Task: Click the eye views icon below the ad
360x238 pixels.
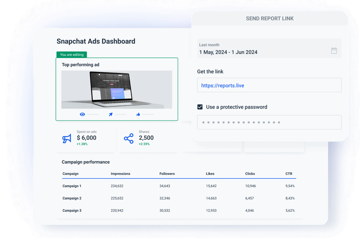Action: tap(82, 114)
